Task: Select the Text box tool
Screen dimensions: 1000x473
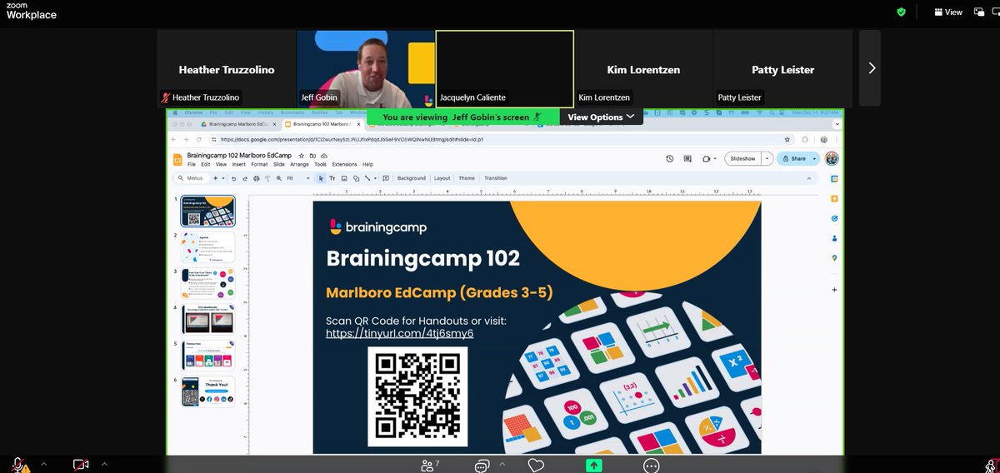Action: pos(332,178)
